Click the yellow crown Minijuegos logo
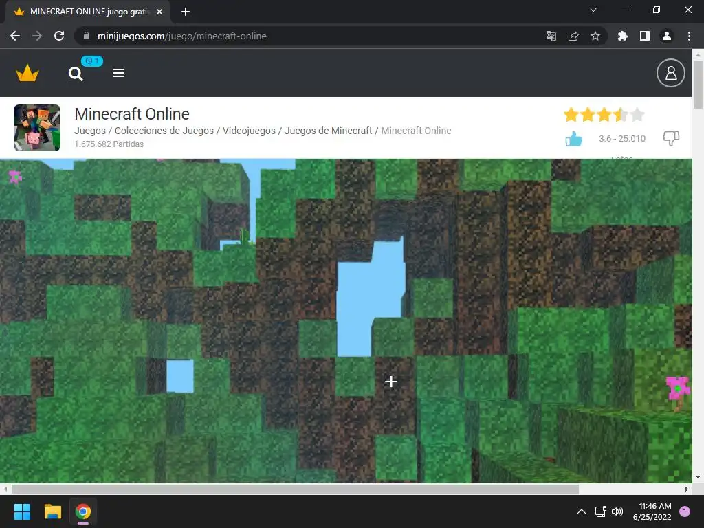This screenshot has height=528, width=704. [x=27, y=73]
